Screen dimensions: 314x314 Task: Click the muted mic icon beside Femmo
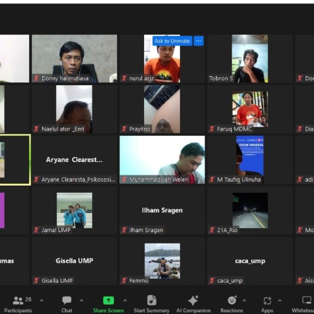tap(124, 281)
